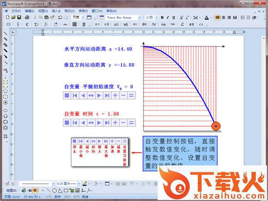Click the coordinate axes tool in drawing toolbar
The height and width of the screenshot is (201, 268).
[84, 190]
